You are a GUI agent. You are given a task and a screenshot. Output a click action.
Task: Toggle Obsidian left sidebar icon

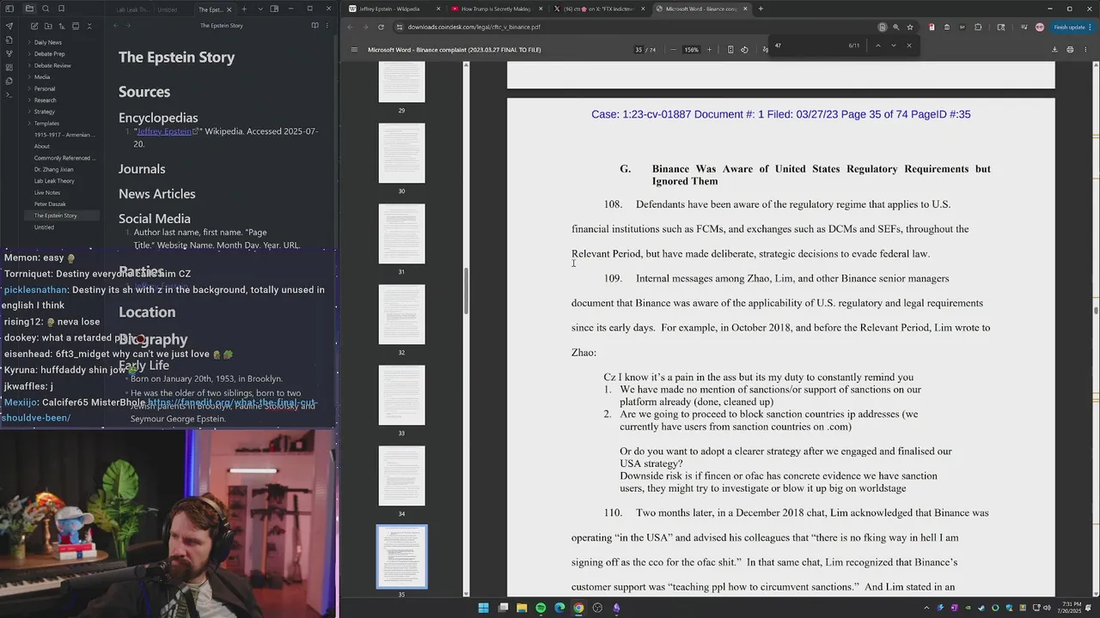point(9,9)
